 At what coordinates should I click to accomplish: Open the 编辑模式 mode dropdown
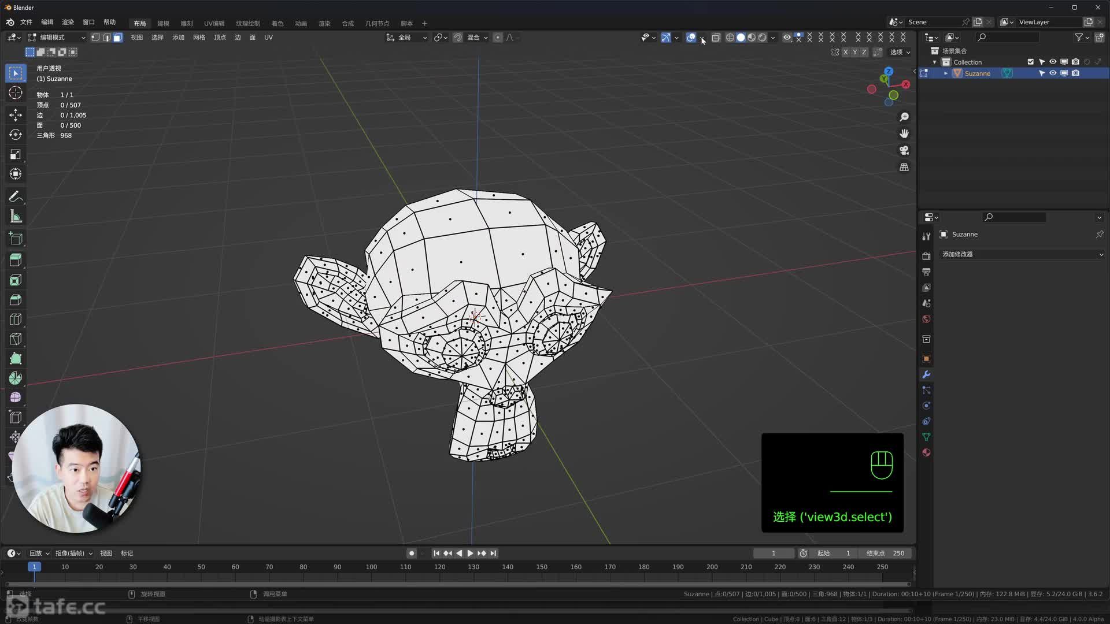[x=57, y=38]
